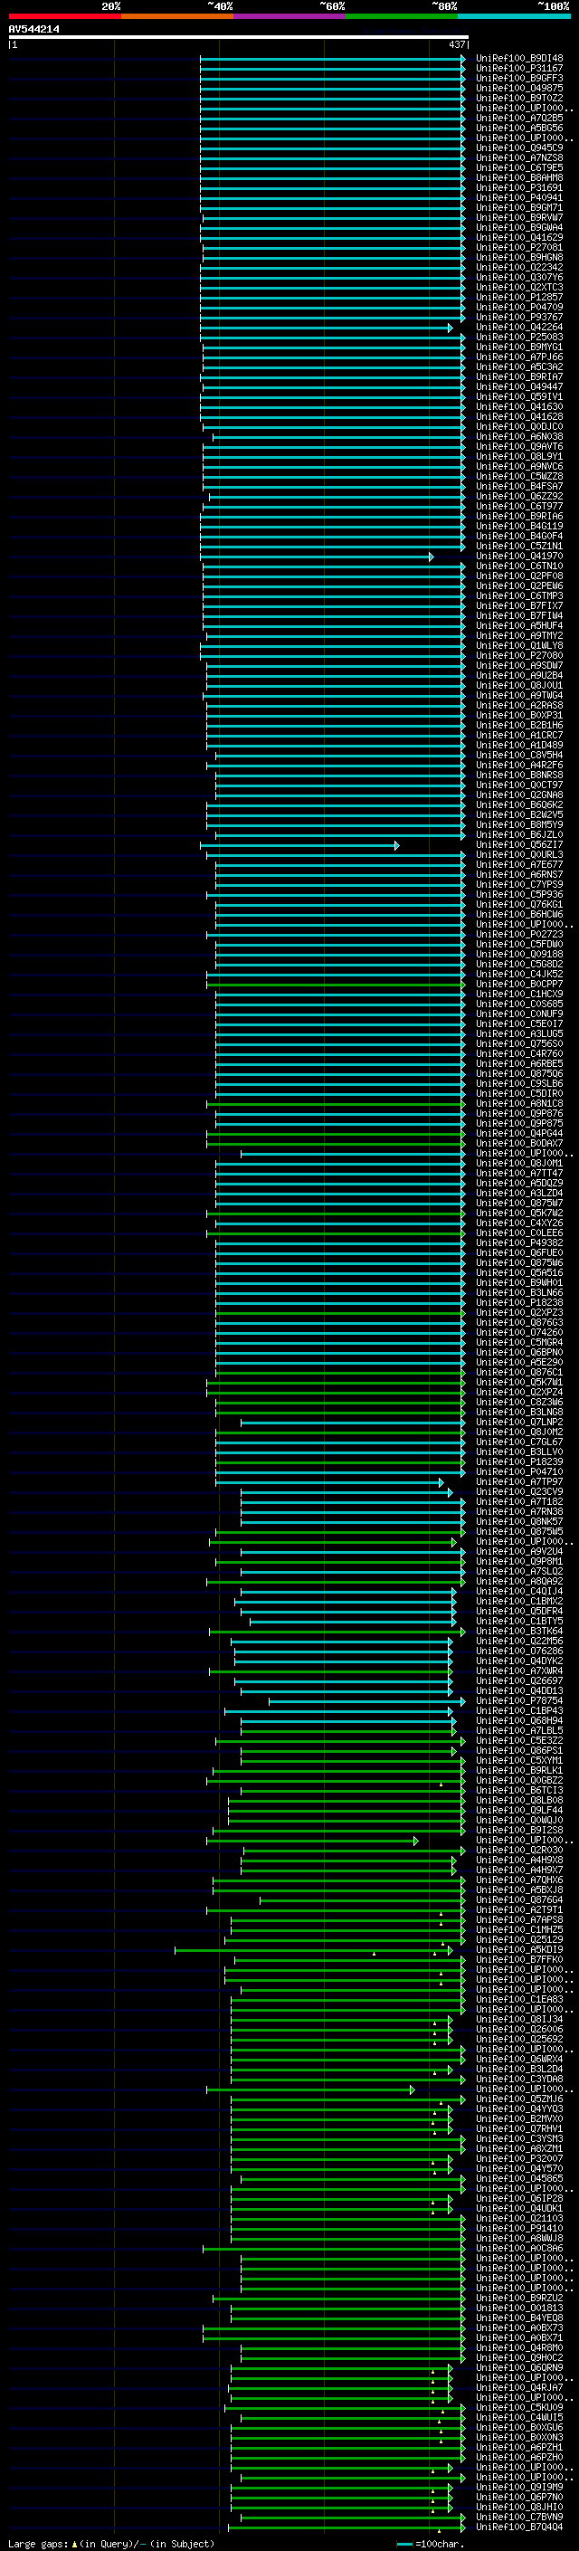Select the UniRef100_Q41630 label
The width and height of the screenshot is (579, 2551).
519,406
